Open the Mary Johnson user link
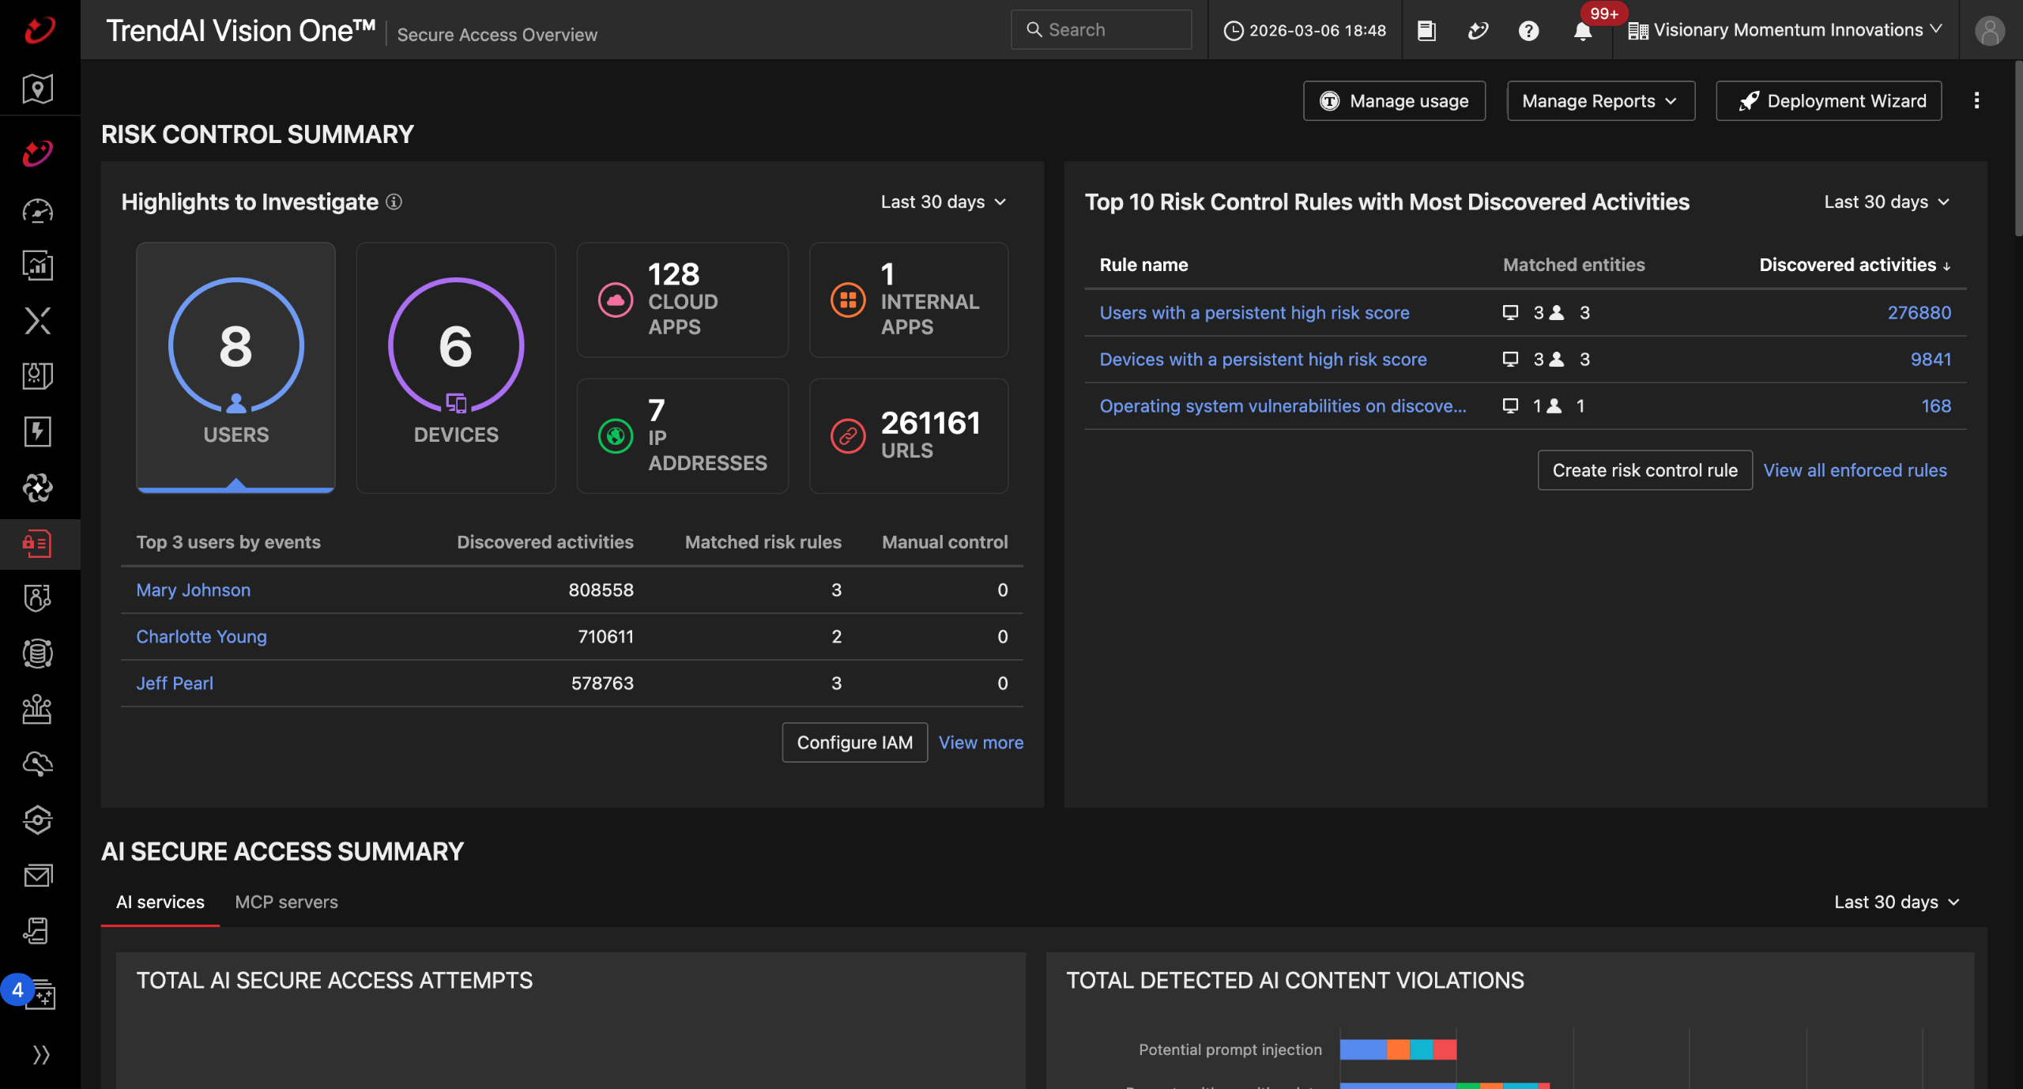The height and width of the screenshot is (1089, 2023). point(194,590)
